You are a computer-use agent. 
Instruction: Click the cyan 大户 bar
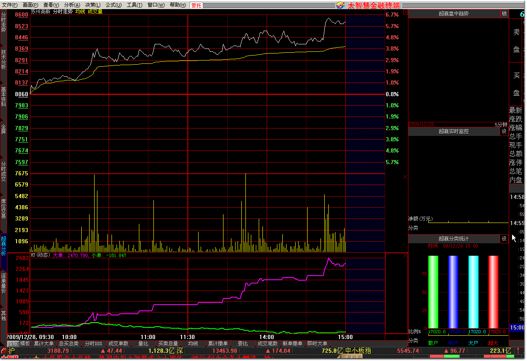473,292
